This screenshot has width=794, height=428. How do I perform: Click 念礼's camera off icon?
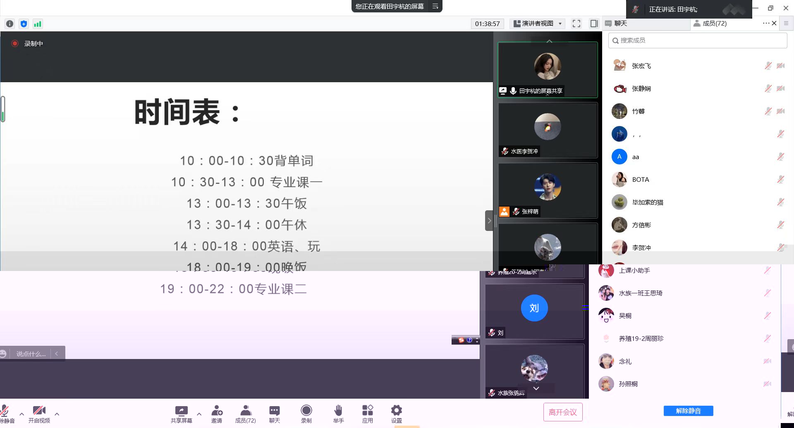[768, 361]
